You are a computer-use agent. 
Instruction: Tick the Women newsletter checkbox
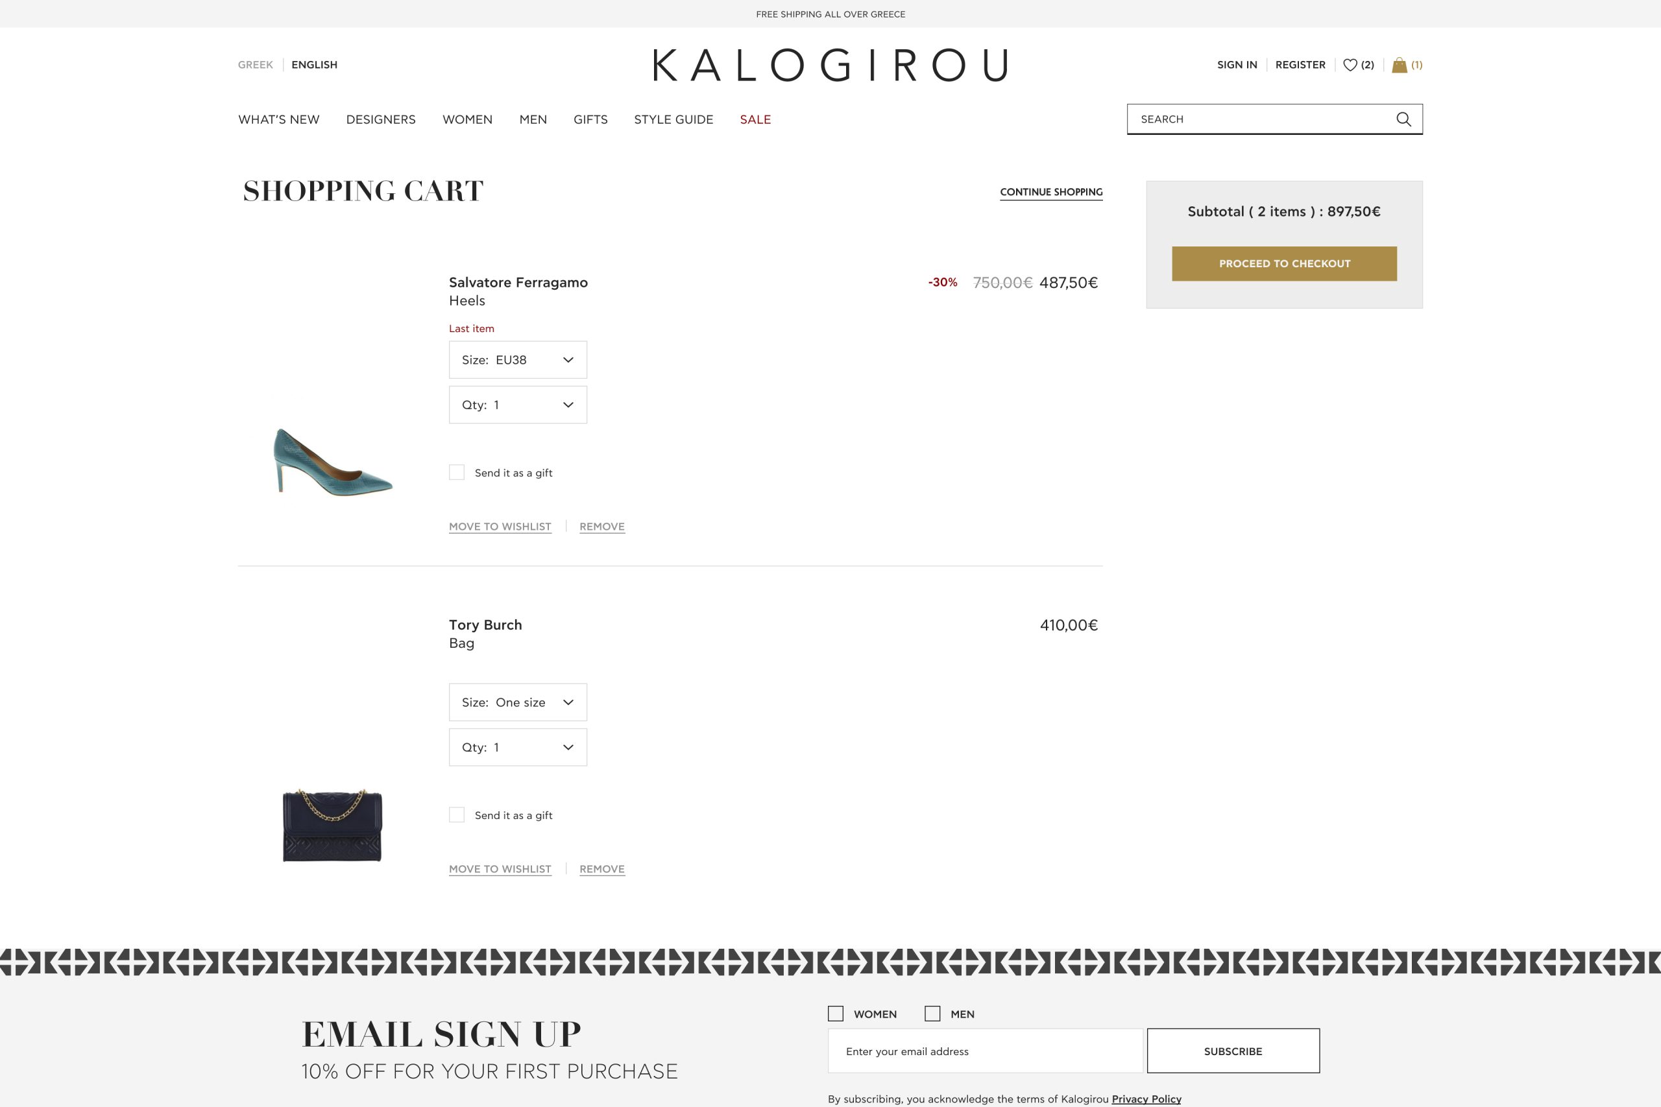pyautogui.click(x=836, y=1014)
